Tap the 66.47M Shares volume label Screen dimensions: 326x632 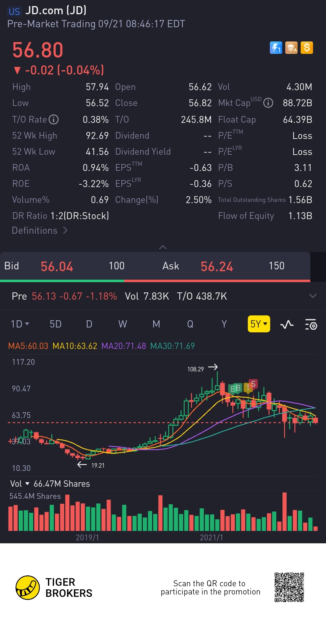[62, 484]
